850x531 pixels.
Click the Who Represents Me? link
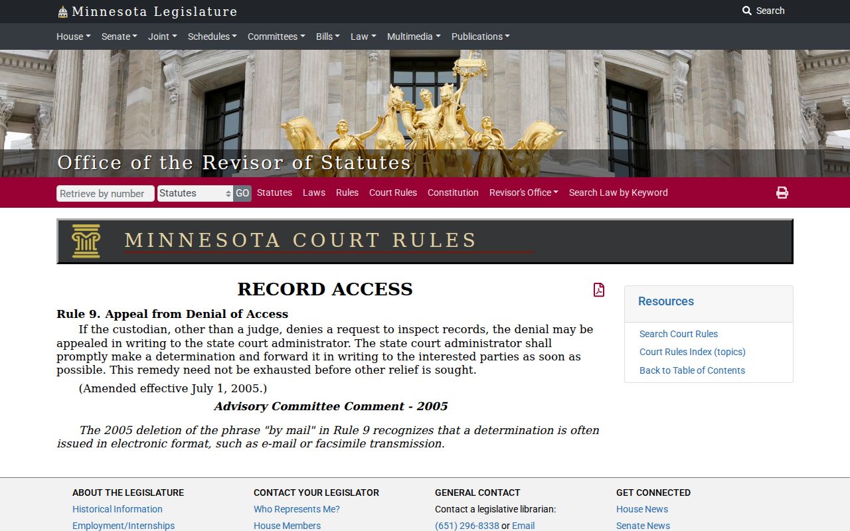(297, 509)
